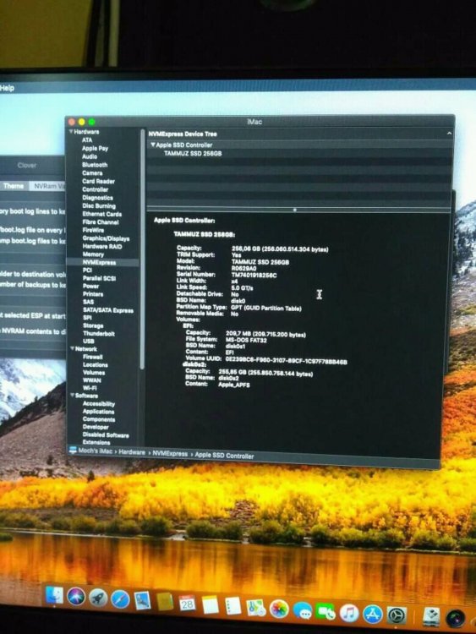Open Notes icon in dock

(211, 605)
